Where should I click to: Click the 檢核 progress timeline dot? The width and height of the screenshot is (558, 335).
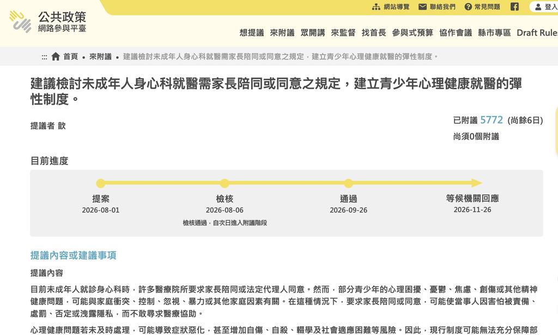tap(225, 183)
